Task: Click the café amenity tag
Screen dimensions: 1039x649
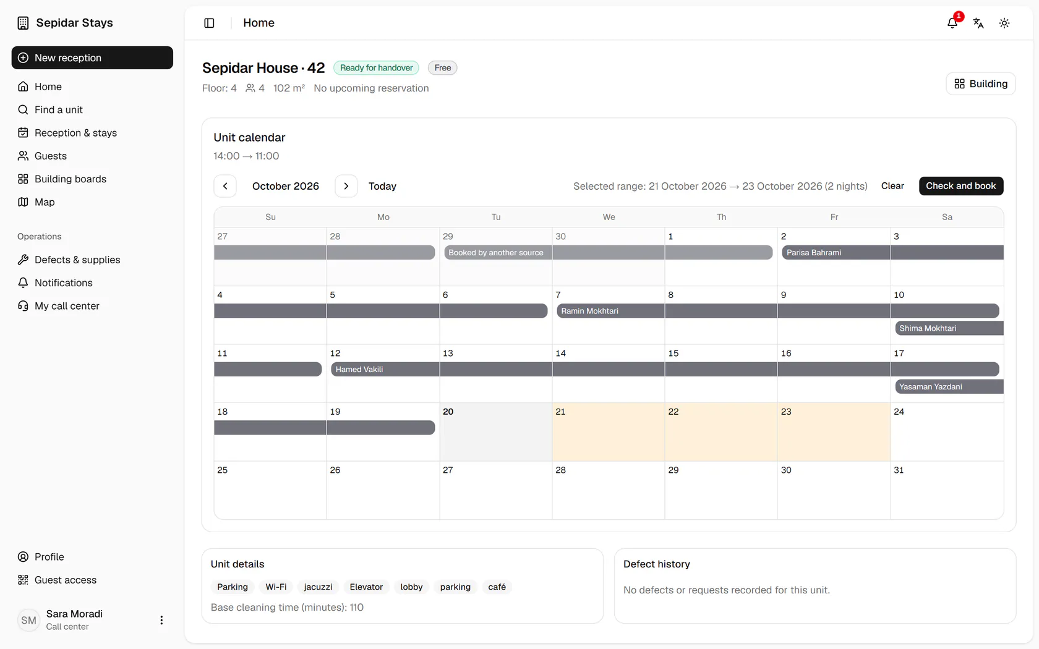Action: coord(497,587)
